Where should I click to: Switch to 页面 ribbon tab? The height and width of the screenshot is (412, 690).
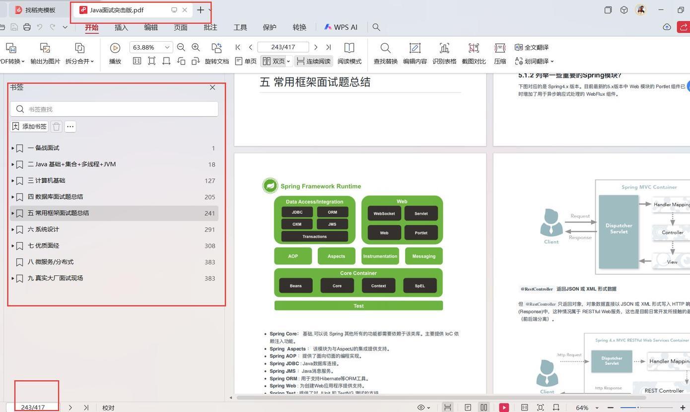click(181, 27)
